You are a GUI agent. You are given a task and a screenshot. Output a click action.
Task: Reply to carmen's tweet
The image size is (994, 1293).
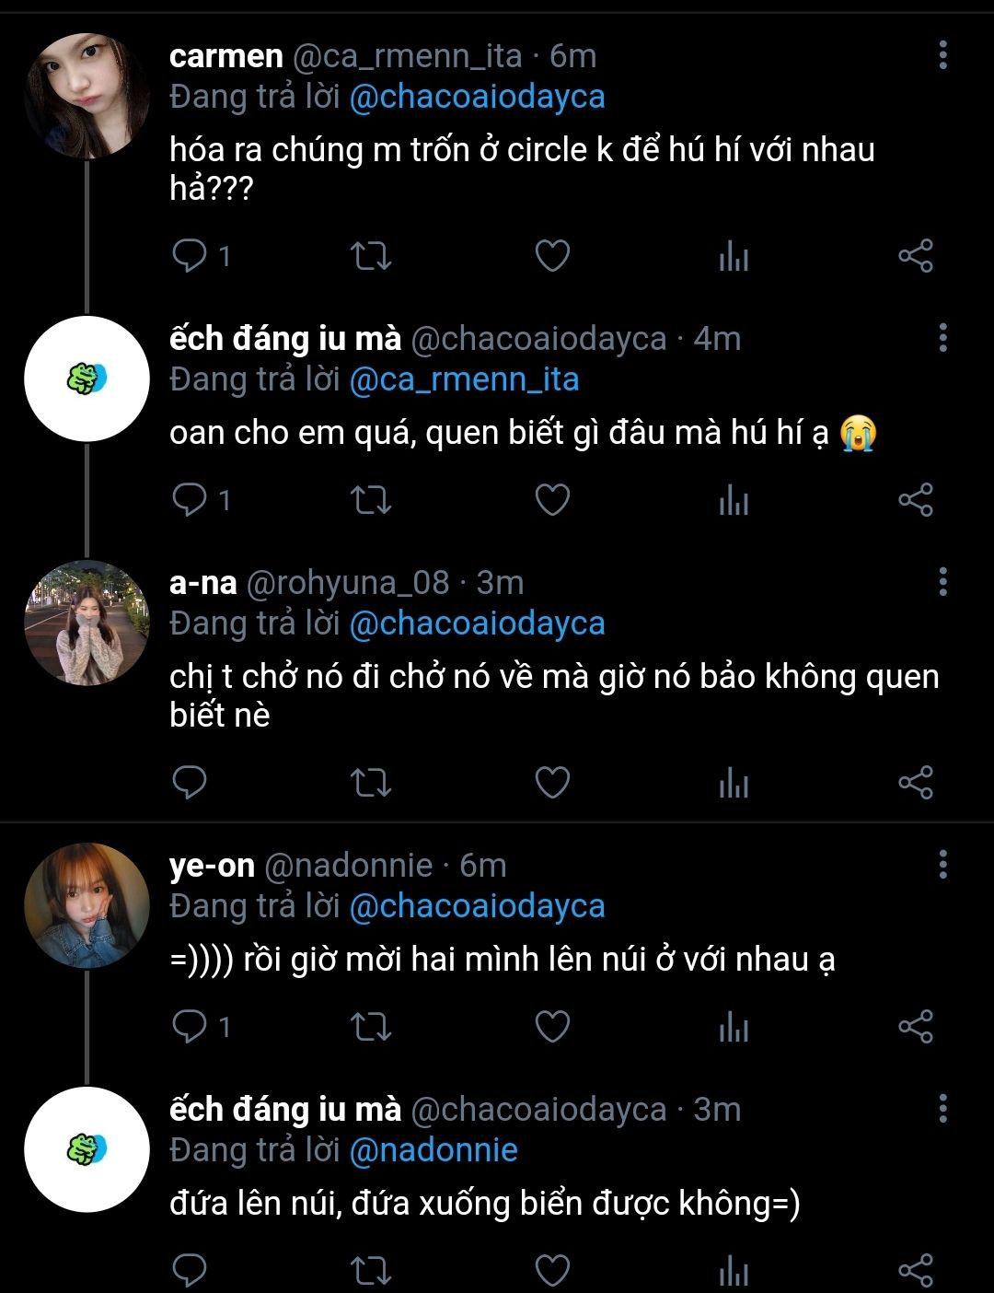190,255
